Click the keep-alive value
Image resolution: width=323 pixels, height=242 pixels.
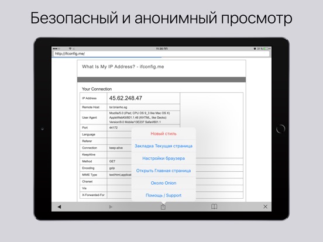[x=116, y=148]
